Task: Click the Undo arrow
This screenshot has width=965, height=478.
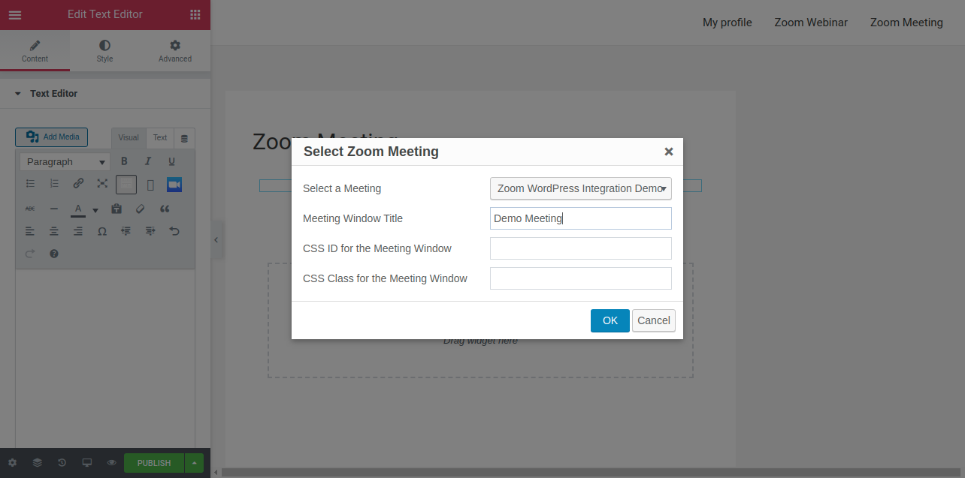Action: [174, 231]
